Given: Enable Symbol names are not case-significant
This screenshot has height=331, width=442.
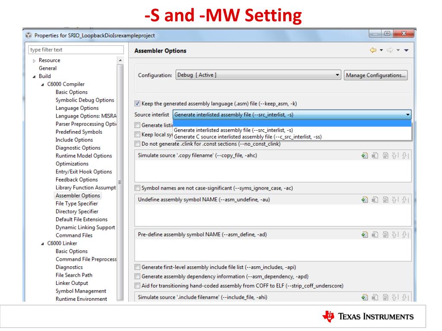Looking at the screenshot, I should [137, 188].
